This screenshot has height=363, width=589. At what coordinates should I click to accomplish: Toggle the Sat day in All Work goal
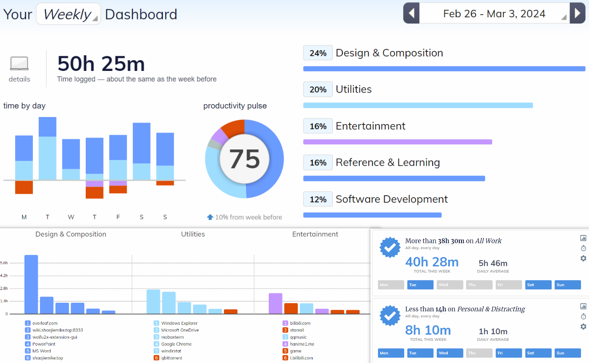538,285
